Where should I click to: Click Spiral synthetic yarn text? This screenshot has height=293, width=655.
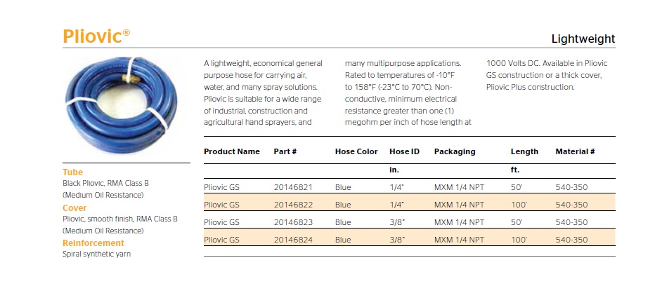pos(96,254)
